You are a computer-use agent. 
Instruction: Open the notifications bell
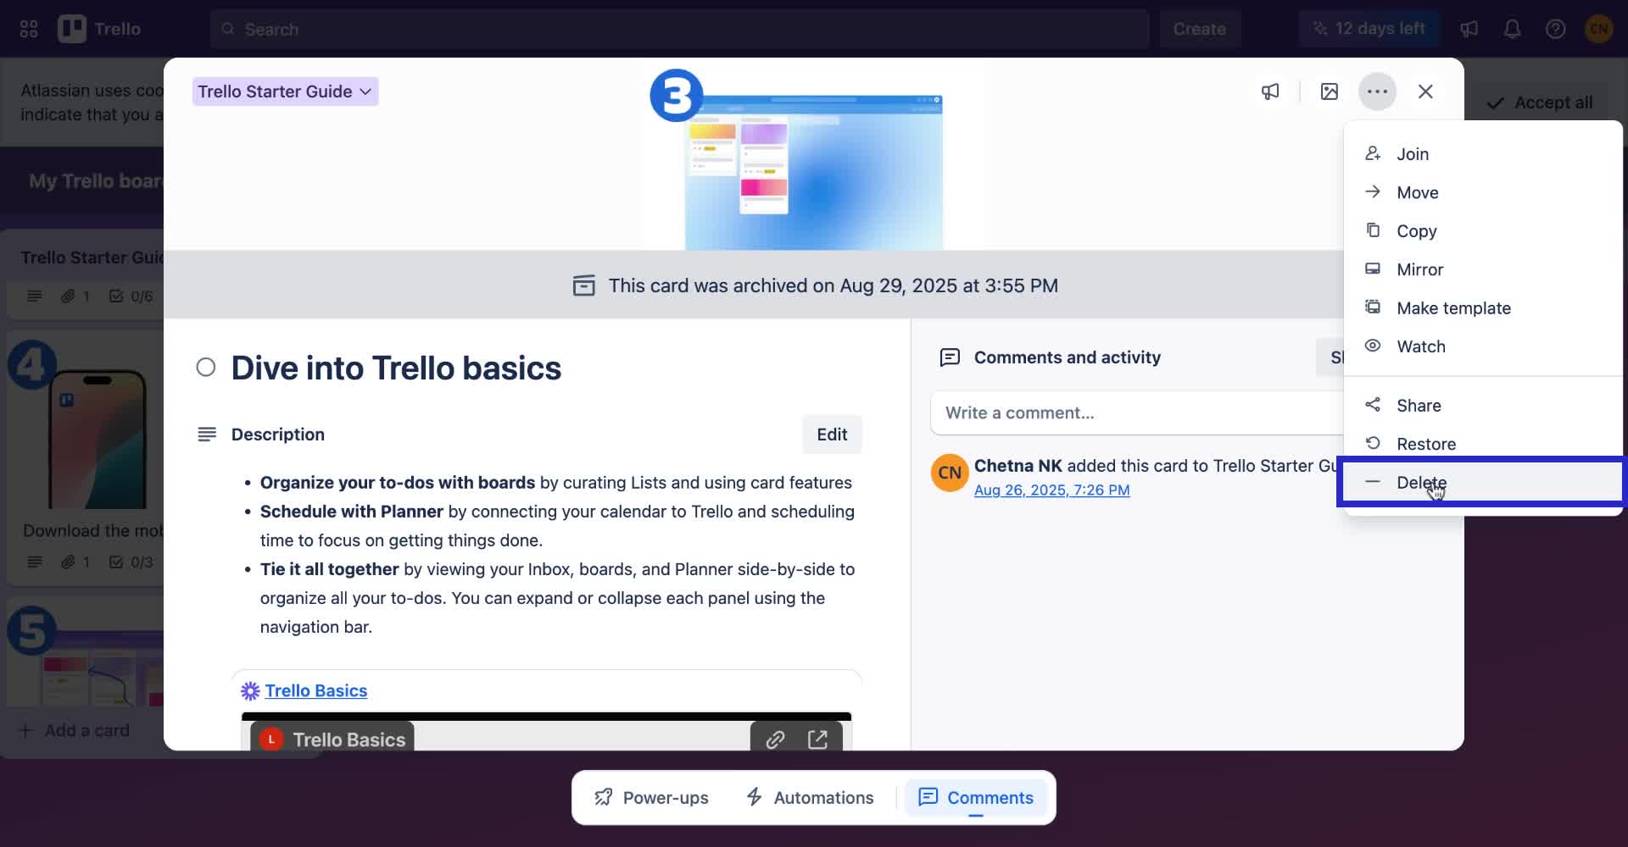[x=1512, y=28]
